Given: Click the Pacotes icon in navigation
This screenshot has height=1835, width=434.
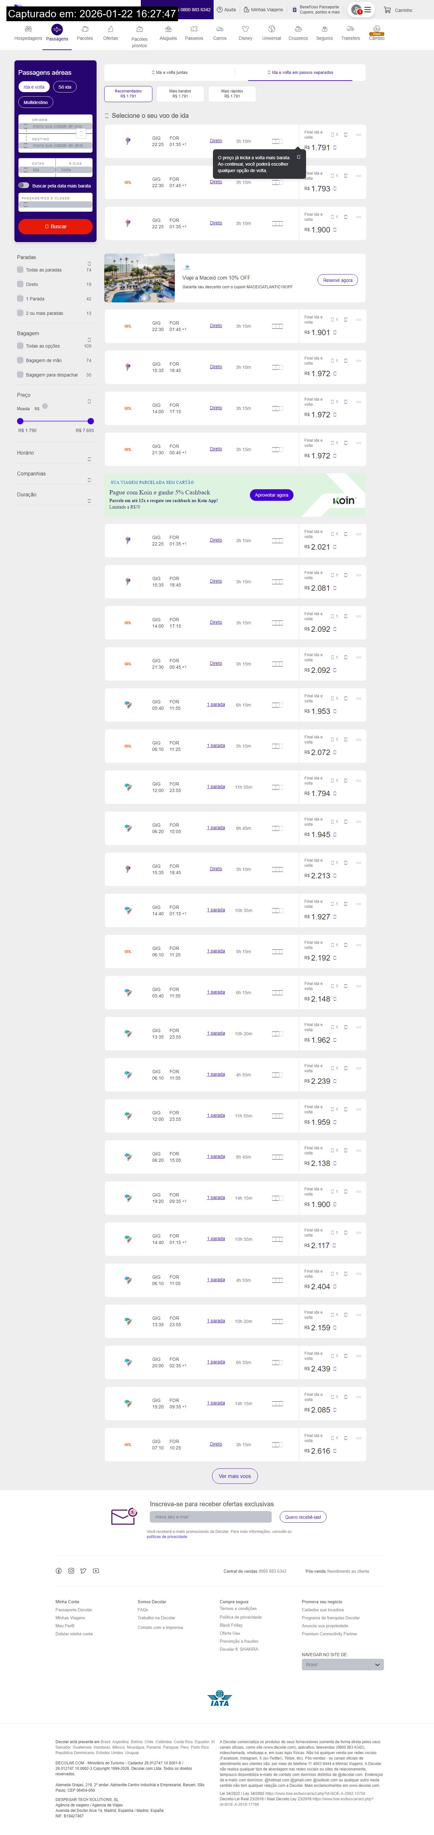Looking at the screenshot, I should click(x=85, y=29).
